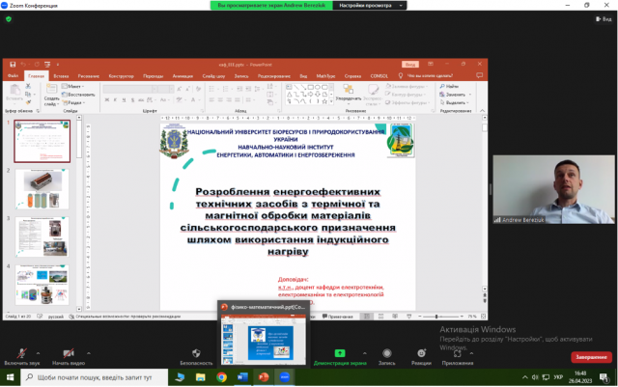The height and width of the screenshot is (387, 618).
Task: Open the Макет layout dropdown
Action: click(x=73, y=86)
